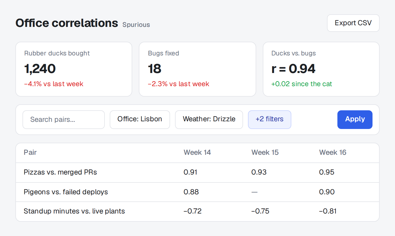Open the Office: Lisbon filter

140,120
